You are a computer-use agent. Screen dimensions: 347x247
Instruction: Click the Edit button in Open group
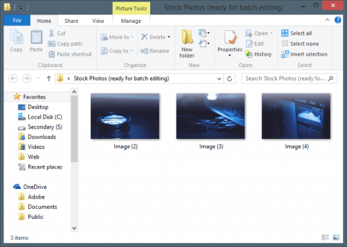[x=255, y=43]
